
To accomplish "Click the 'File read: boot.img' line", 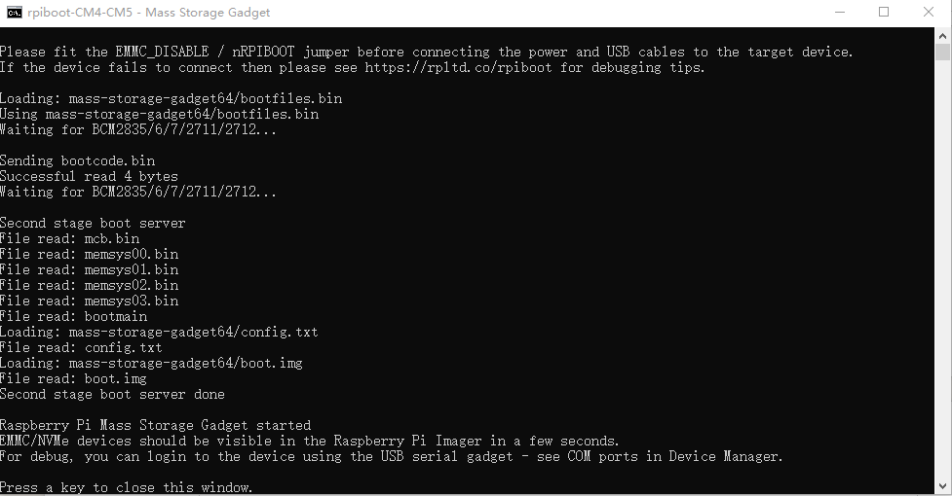I will [74, 378].
